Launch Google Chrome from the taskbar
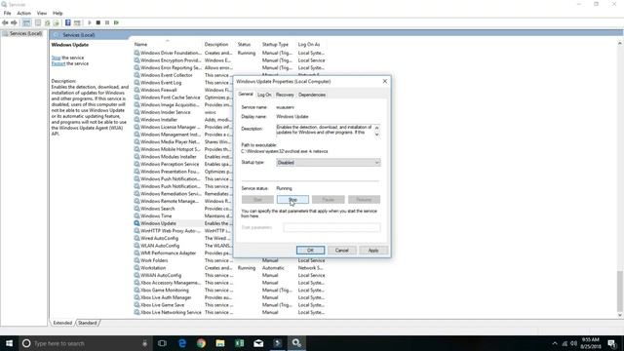This screenshot has height=351, width=624. tap(201, 343)
